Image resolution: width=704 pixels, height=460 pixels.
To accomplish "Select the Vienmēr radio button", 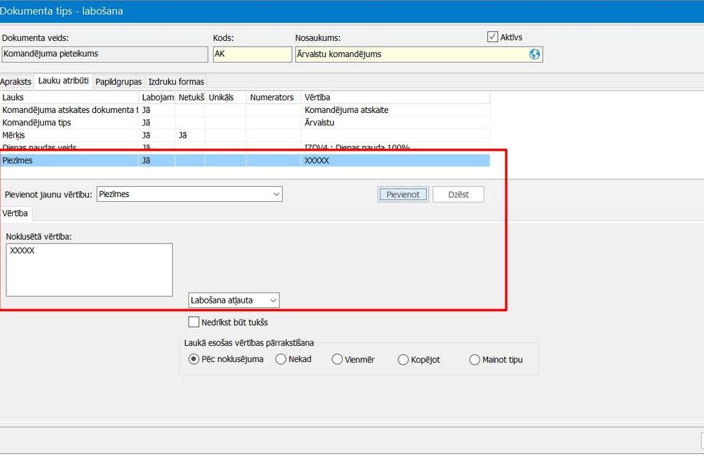I will point(337,359).
